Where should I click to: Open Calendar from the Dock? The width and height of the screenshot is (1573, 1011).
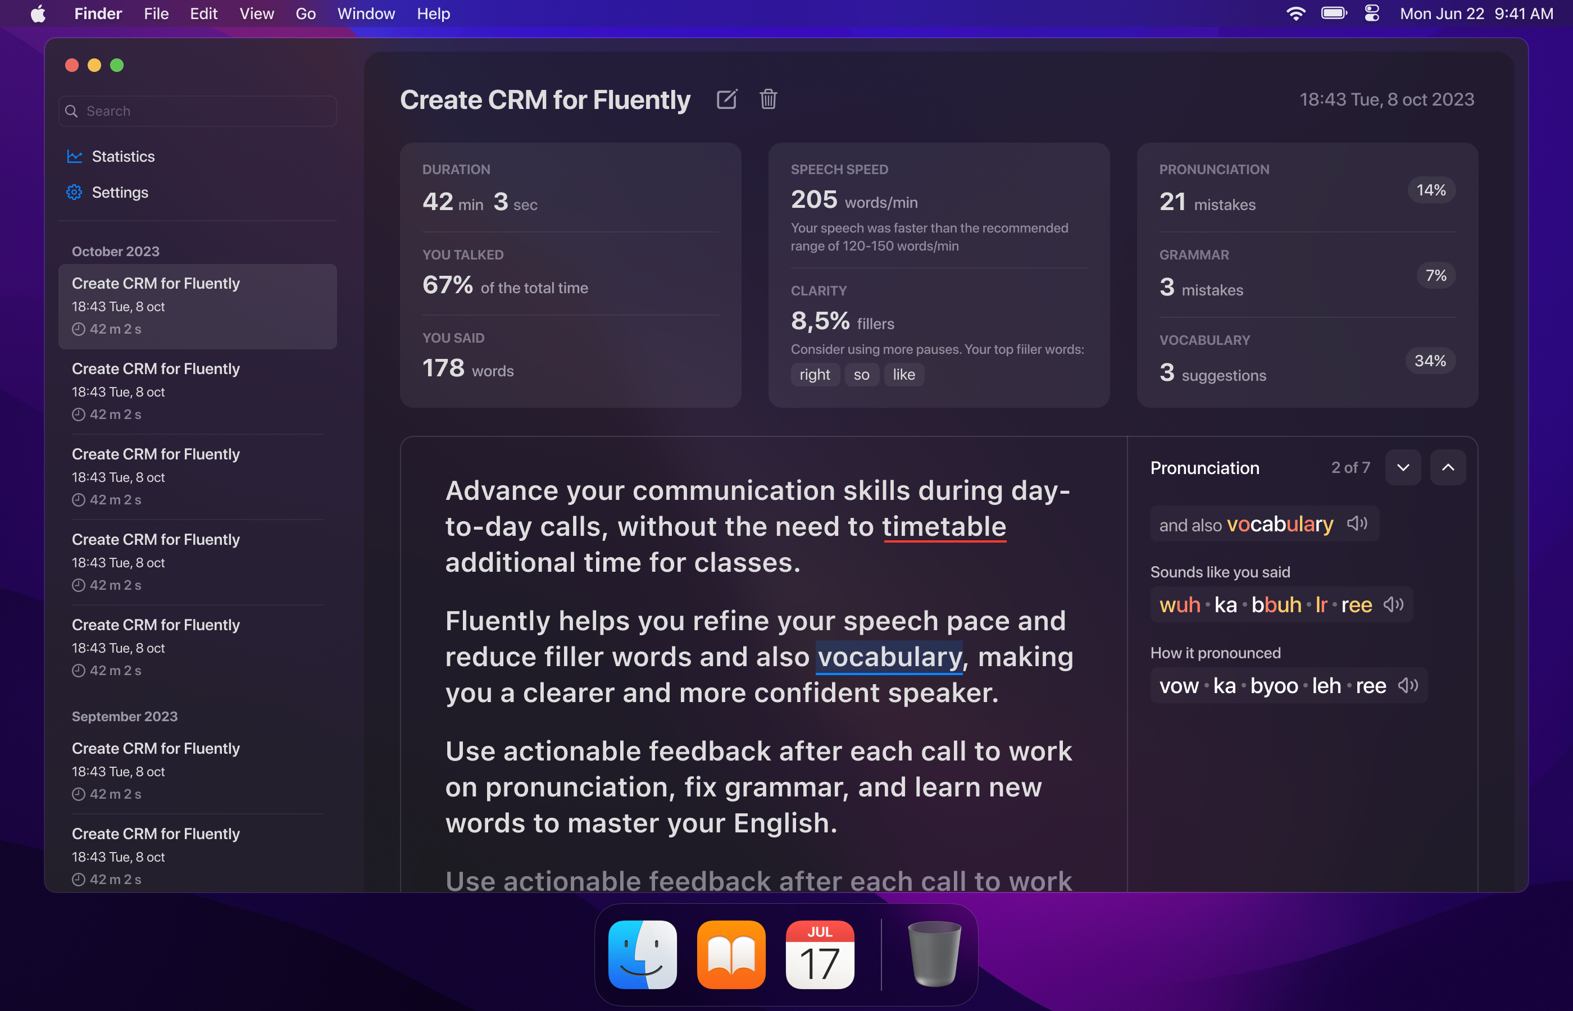pos(819,954)
